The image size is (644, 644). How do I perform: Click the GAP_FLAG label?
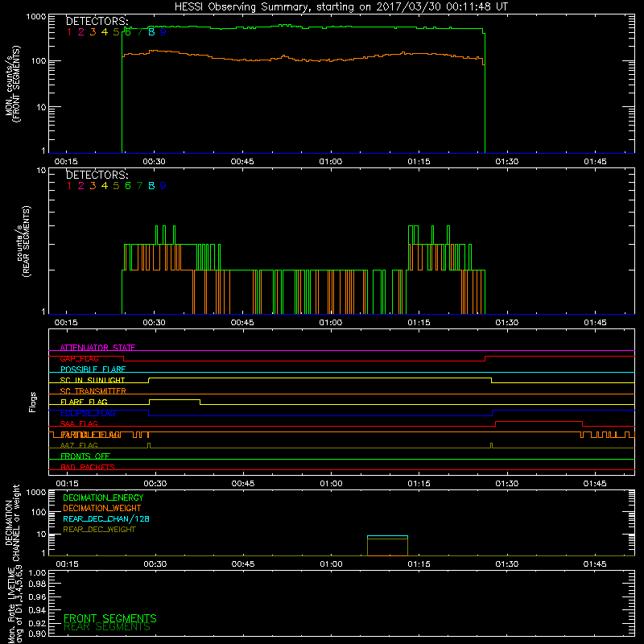[x=79, y=358]
